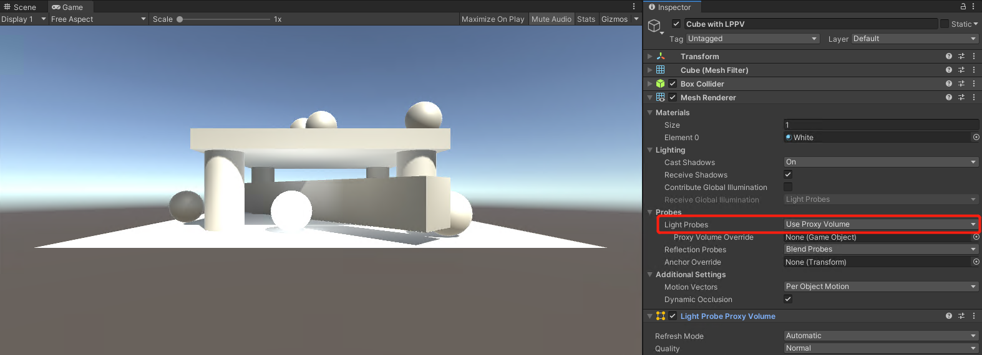Image resolution: width=982 pixels, height=355 pixels.
Task: Show the Stats overlay
Action: [586, 19]
